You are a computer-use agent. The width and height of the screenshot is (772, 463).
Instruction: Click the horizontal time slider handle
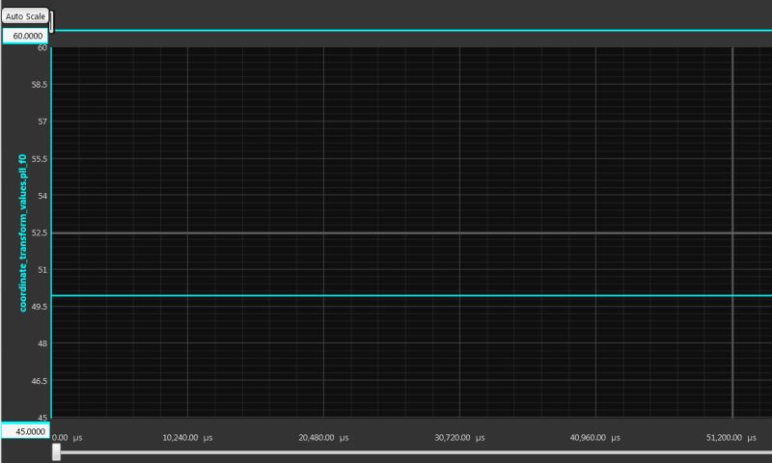click(57, 452)
